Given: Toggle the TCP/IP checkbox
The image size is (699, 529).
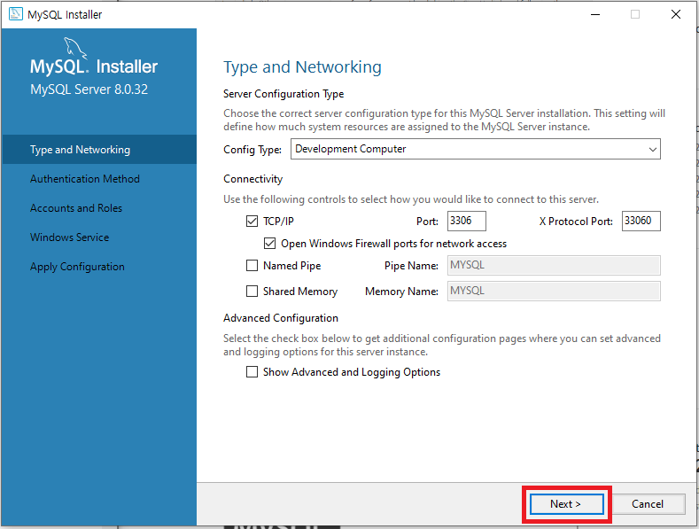Looking at the screenshot, I should [252, 221].
